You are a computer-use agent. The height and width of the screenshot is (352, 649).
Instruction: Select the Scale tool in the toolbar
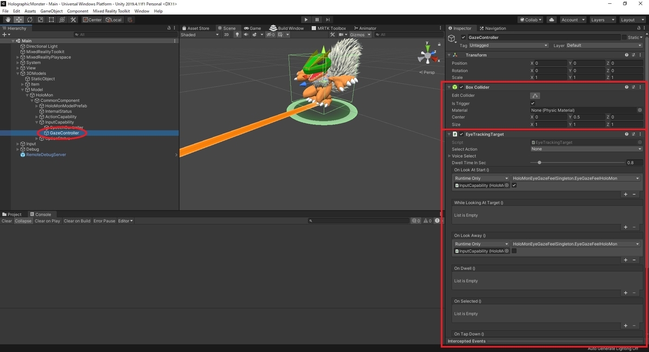click(41, 19)
